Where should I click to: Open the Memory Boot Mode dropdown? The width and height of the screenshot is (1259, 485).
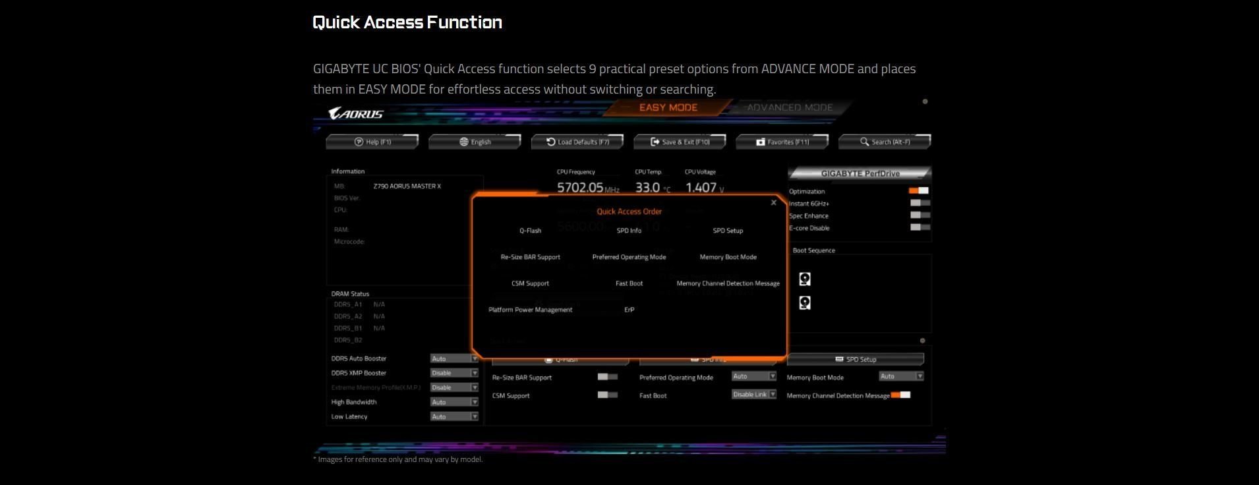pyautogui.click(x=902, y=376)
